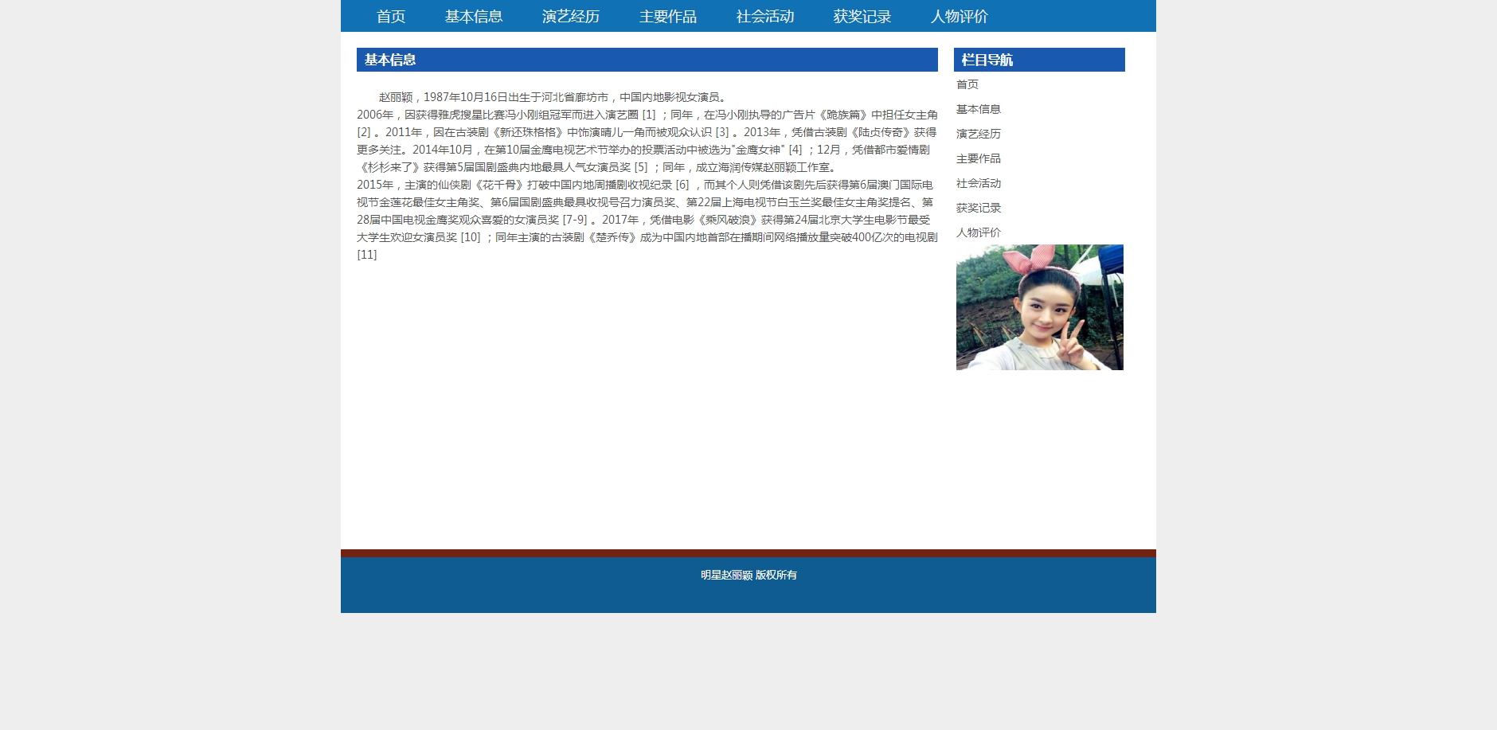The image size is (1497, 730).
Task: Select the 人物评价 sidebar link
Action: pos(978,232)
